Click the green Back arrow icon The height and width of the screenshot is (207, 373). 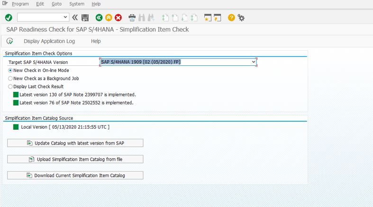(x=99, y=18)
